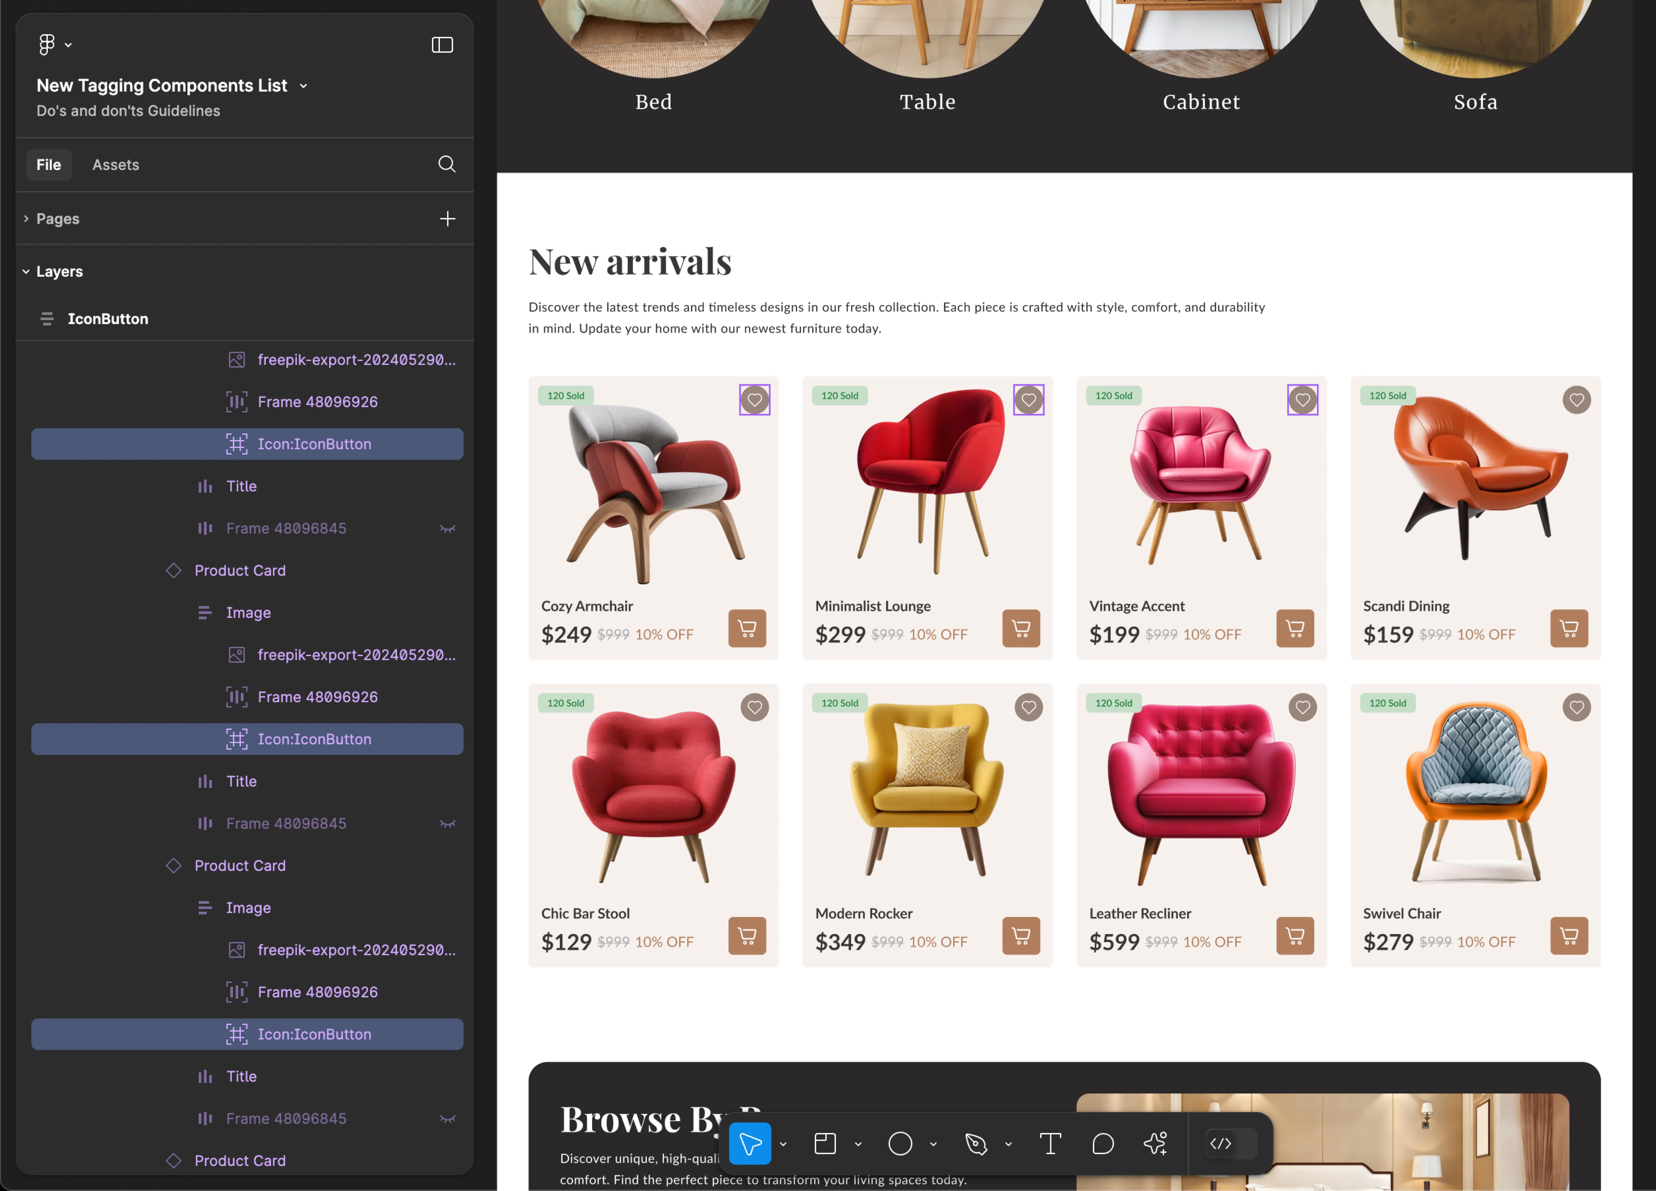Click the New arrivals heading
This screenshot has width=1656, height=1191.
click(630, 261)
